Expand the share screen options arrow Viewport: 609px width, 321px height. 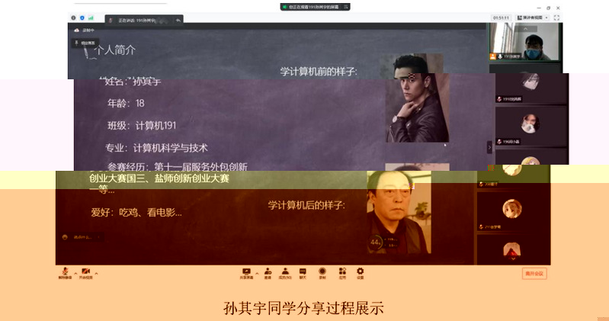[257, 273]
